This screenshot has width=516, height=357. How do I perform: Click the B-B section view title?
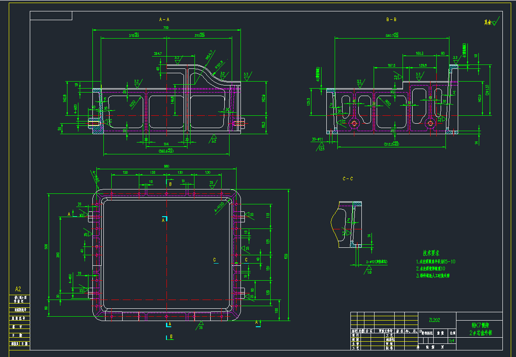click(391, 19)
